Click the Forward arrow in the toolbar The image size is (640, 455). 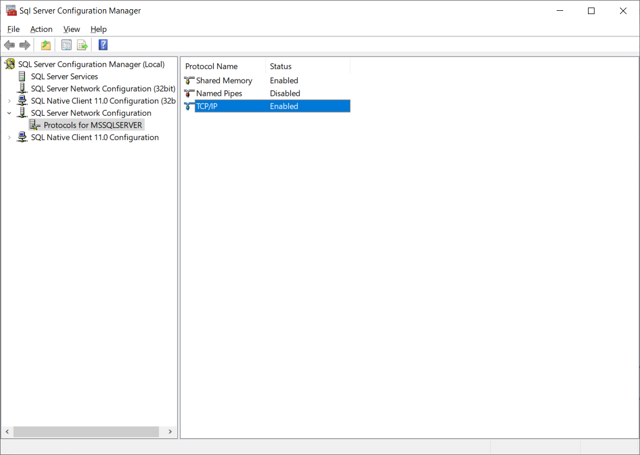pos(24,45)
